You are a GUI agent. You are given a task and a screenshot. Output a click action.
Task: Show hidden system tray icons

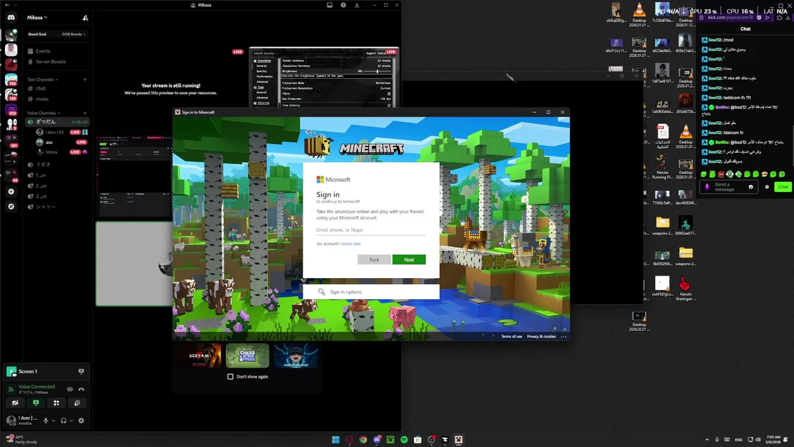[707, 440]
